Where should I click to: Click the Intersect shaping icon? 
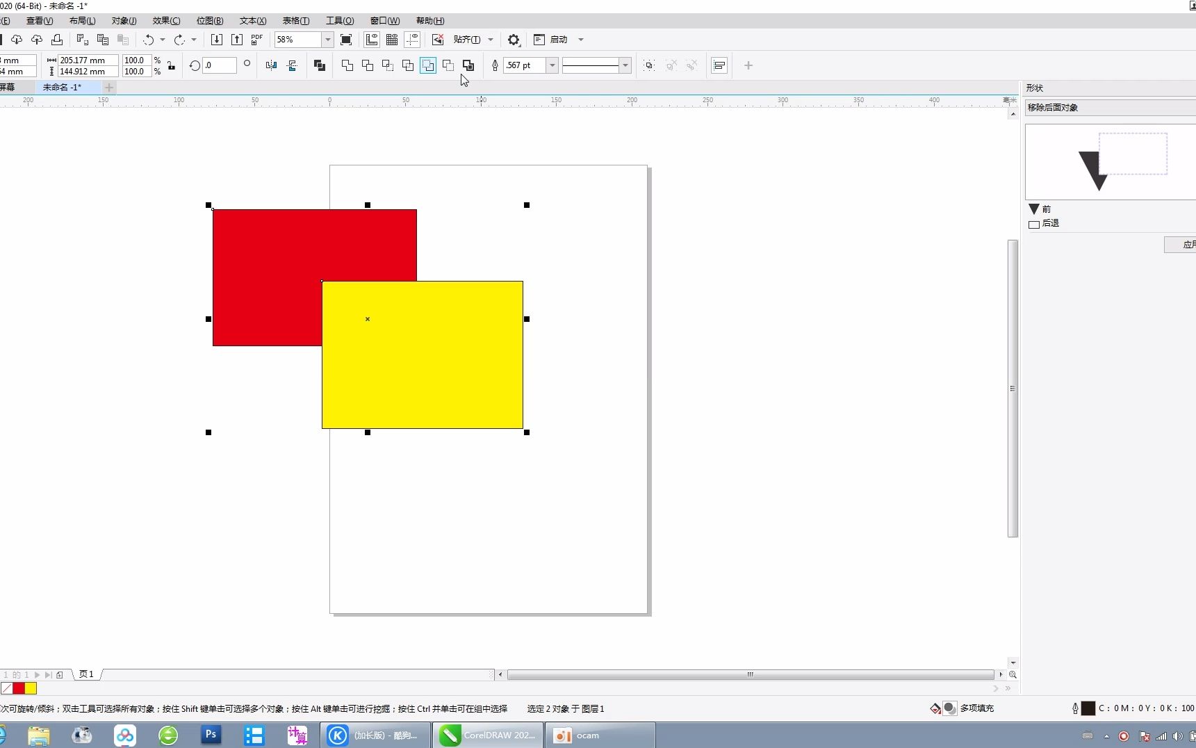pos(388,65)
